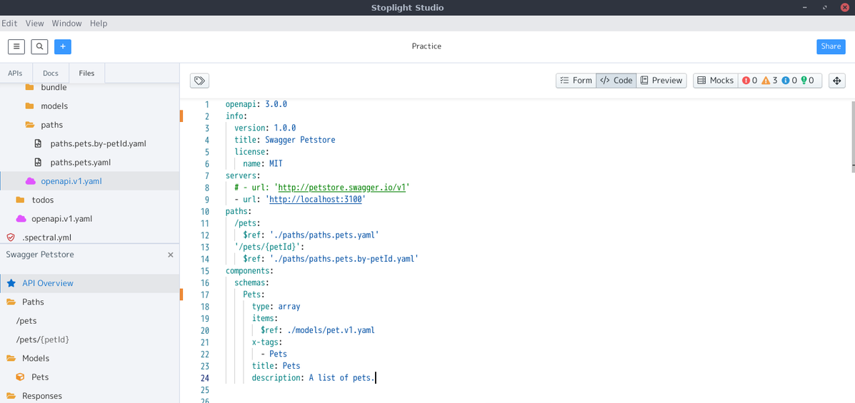This screenshot has height=403, width=855.
Task: Open the tags icon button
Action: click(x=199, y=81)
